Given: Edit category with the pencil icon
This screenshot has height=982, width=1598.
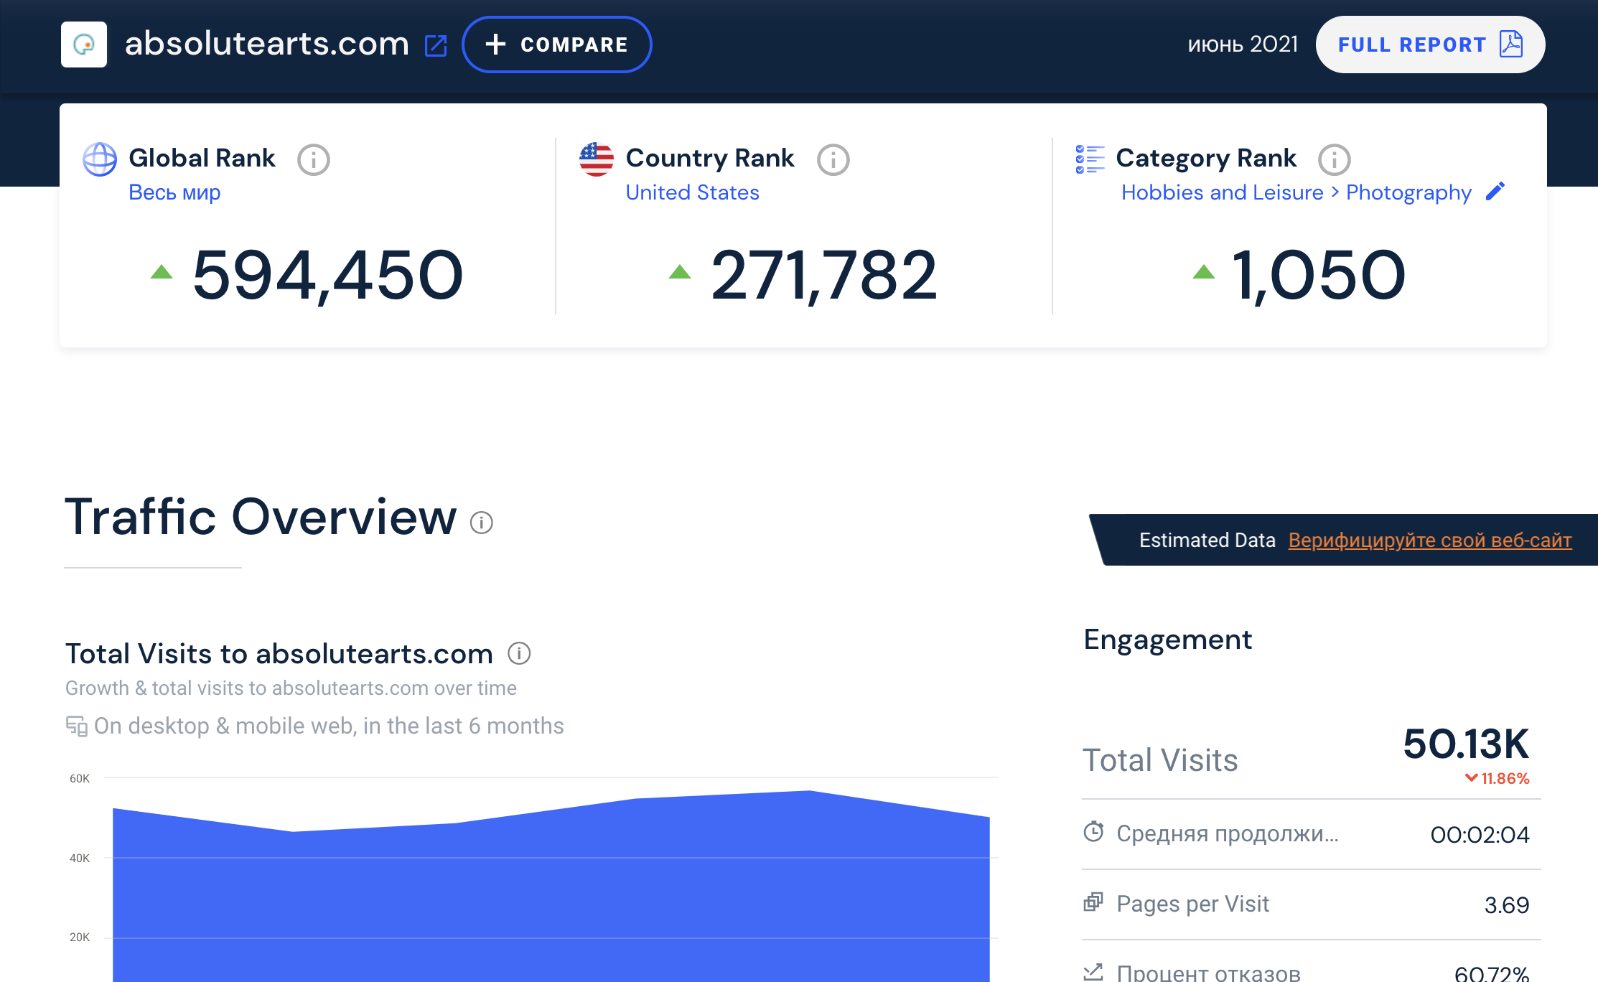Looking at the screenshot, I should pos(1495,192).
